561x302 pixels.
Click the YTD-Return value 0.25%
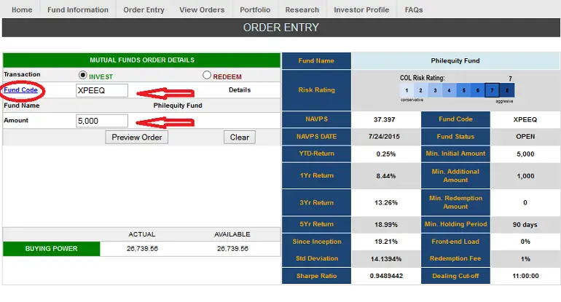(385, 154)
